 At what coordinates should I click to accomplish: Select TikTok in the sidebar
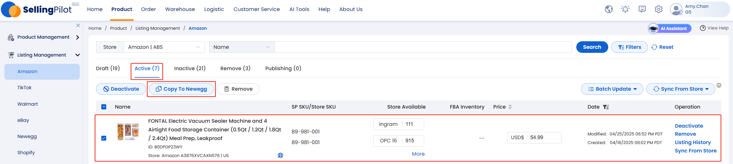24,88
